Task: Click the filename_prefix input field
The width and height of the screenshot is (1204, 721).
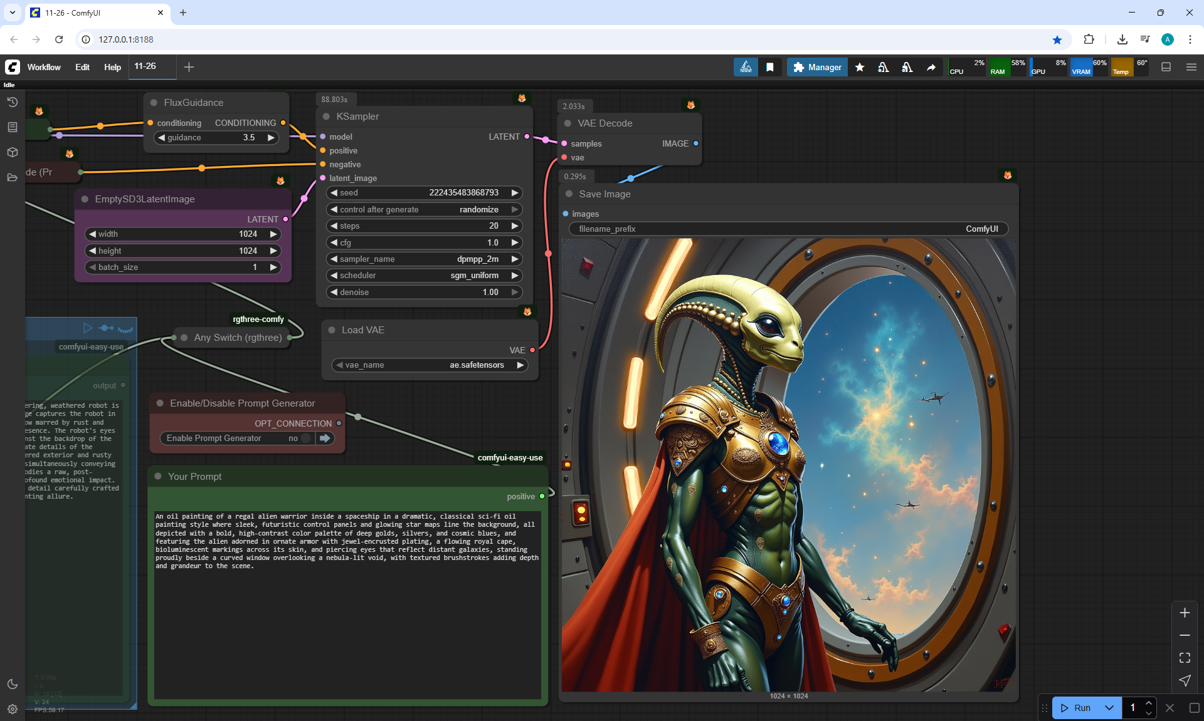Action: point(788,229)
